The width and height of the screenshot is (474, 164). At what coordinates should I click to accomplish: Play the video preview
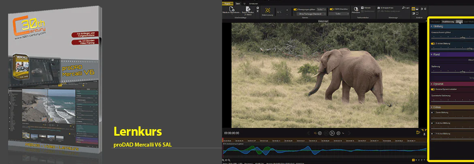click(332, 133)
